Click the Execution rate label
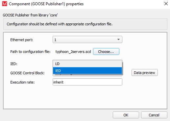This screenshot has height=121, width=170. point(22,82)
